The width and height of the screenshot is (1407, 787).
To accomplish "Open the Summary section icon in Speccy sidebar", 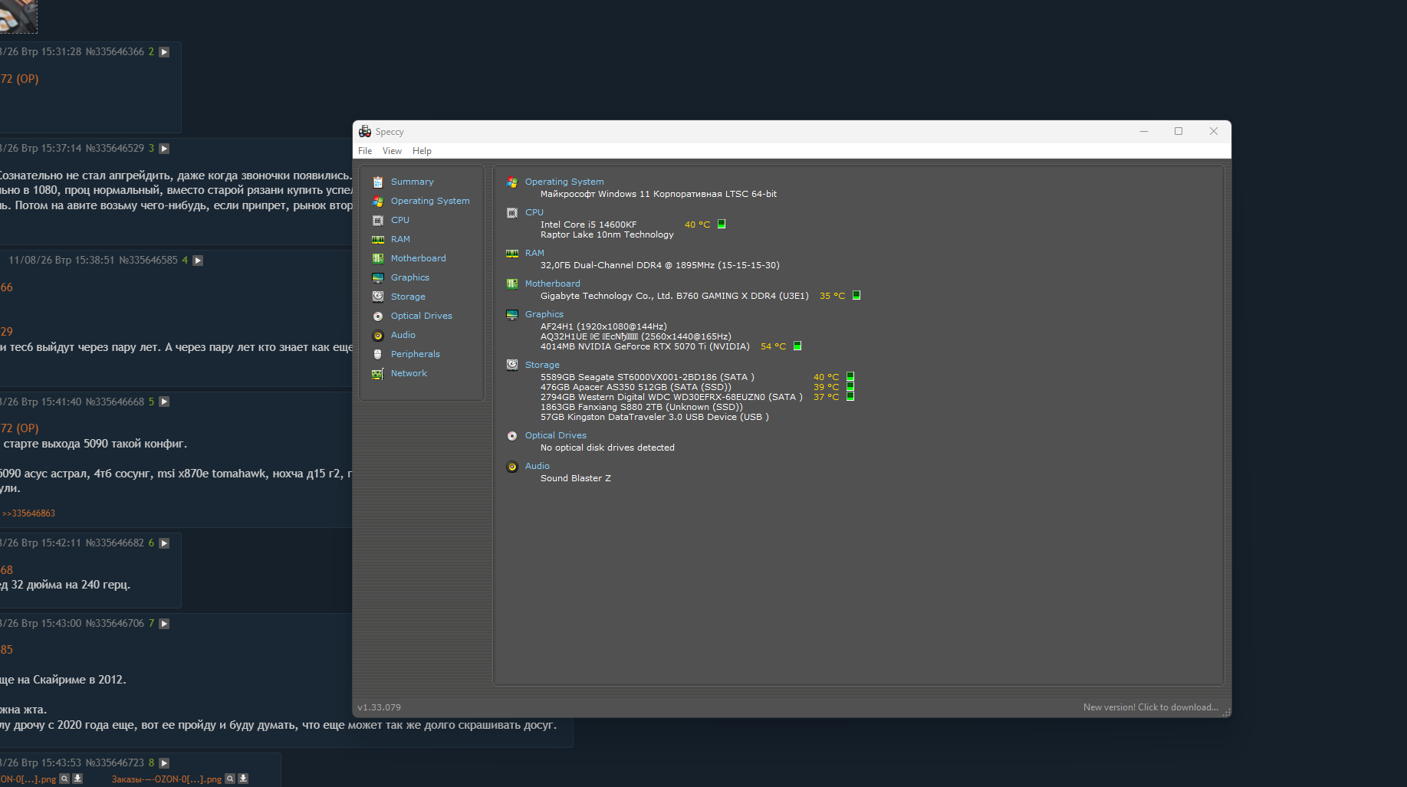I will tap(378, 182).
